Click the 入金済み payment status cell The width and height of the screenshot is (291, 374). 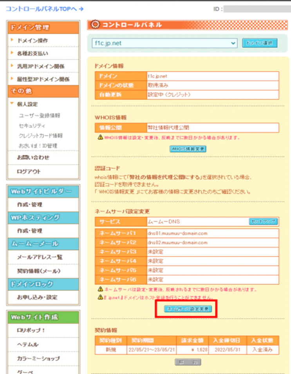[263, 350]
